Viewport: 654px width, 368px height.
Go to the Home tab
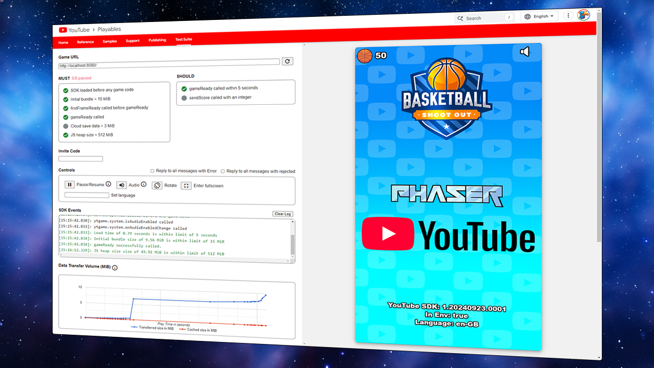tap(63, 42)
